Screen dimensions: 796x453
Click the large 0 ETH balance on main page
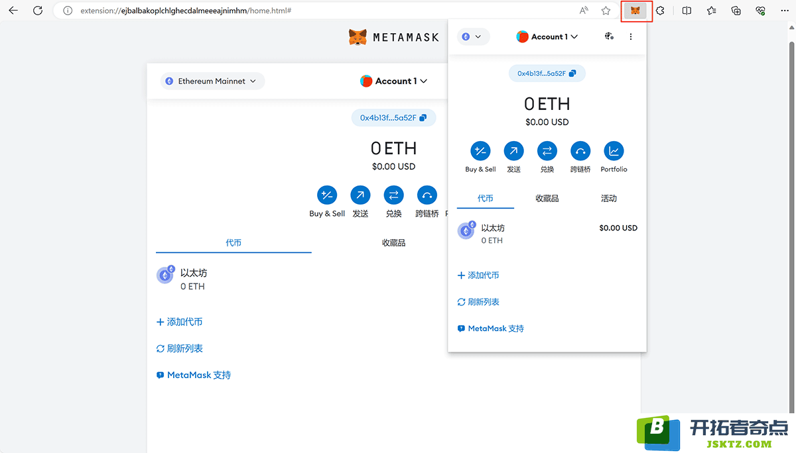[393, 148]
